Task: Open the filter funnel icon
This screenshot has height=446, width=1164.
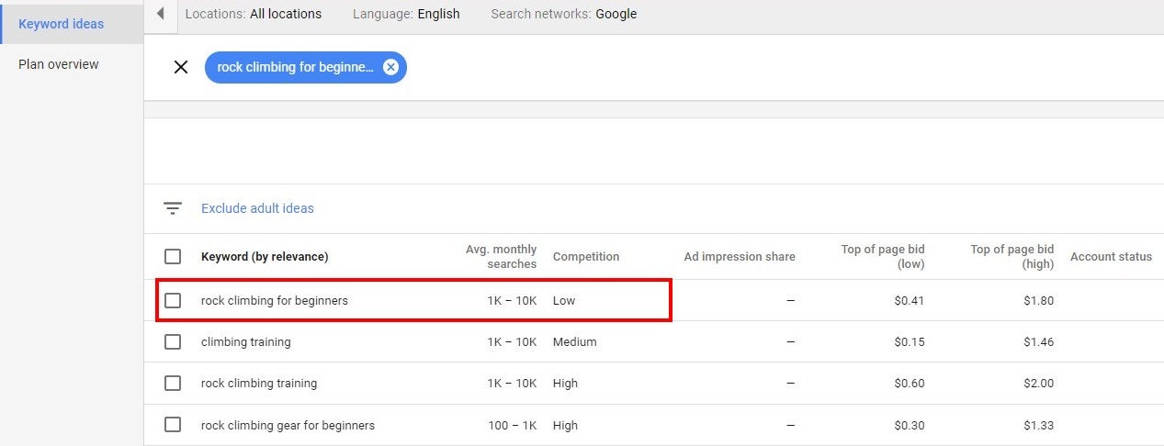Action: 173,208
